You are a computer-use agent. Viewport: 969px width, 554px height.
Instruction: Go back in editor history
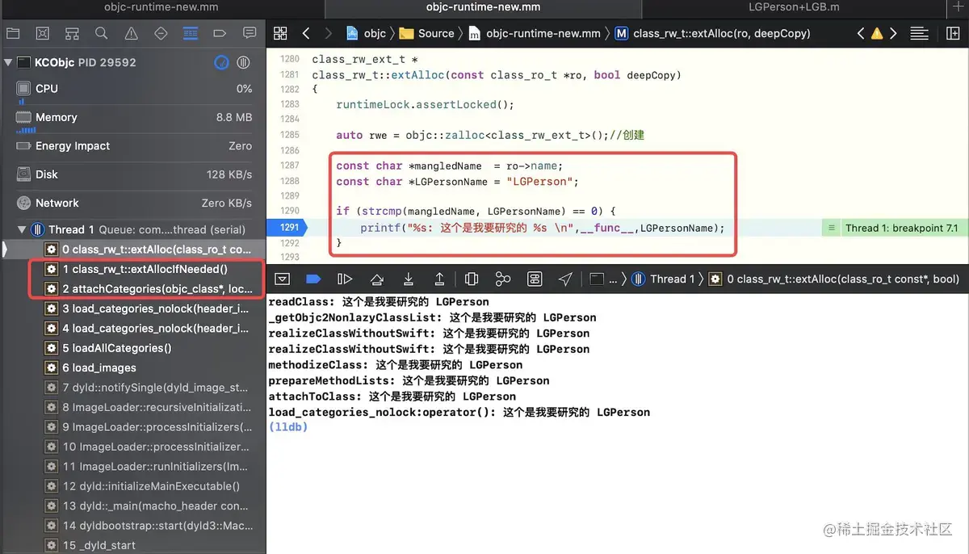[x=306, y=33]
